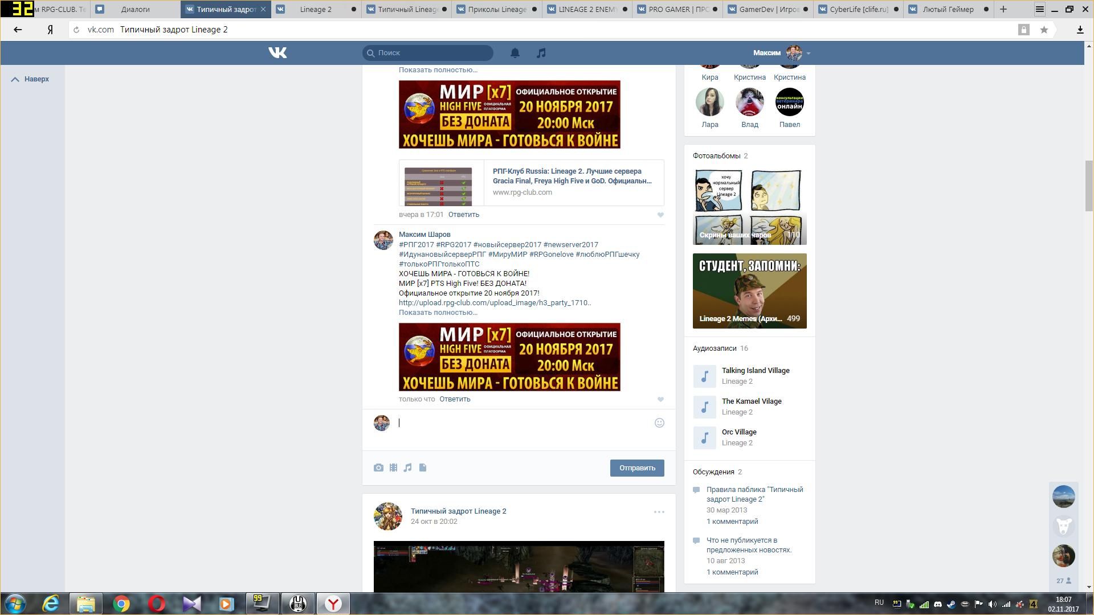
Task: Expand the text via Показать полностью link under Максим Шаров's comment
Action: coord(438,312)
